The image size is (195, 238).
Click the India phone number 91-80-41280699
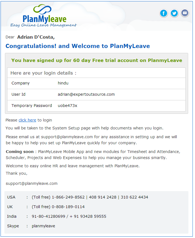click(48, 216)
